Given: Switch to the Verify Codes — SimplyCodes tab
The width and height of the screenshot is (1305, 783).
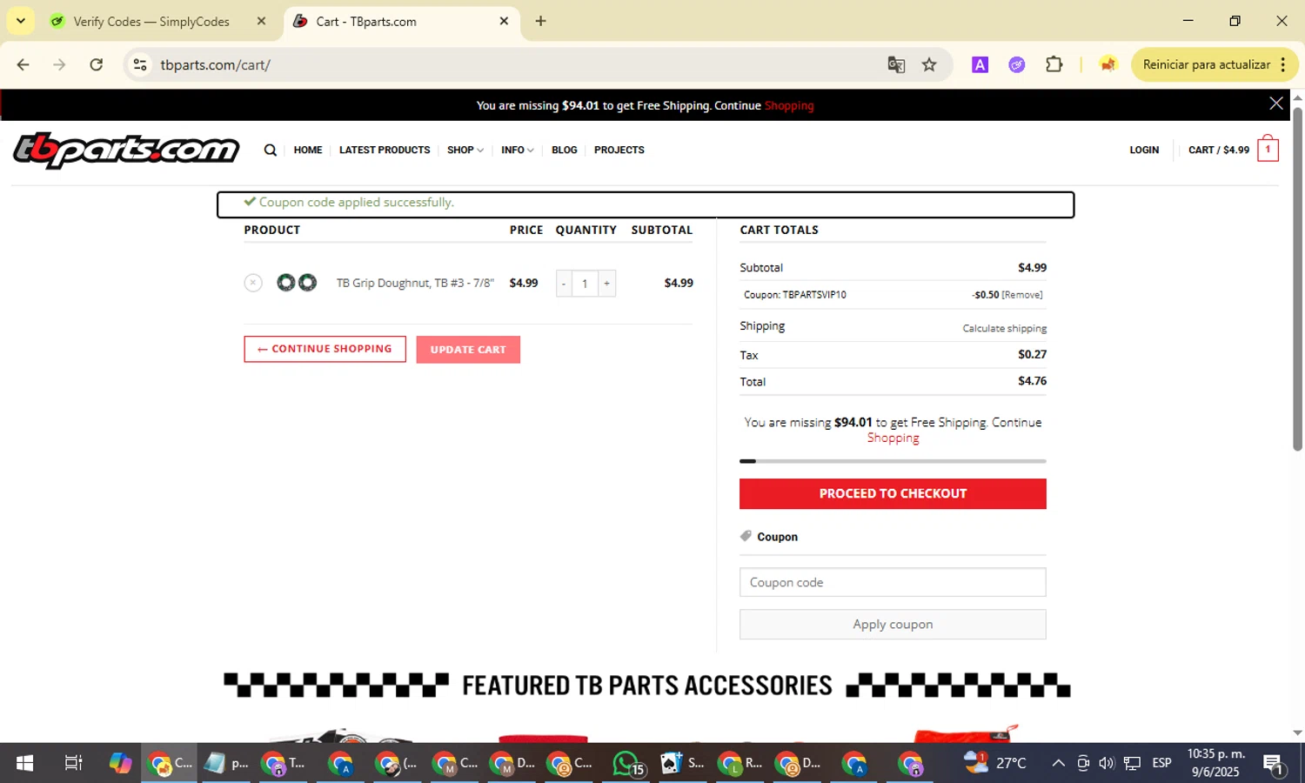Looking at the screenshot, I should coord(152,21).
